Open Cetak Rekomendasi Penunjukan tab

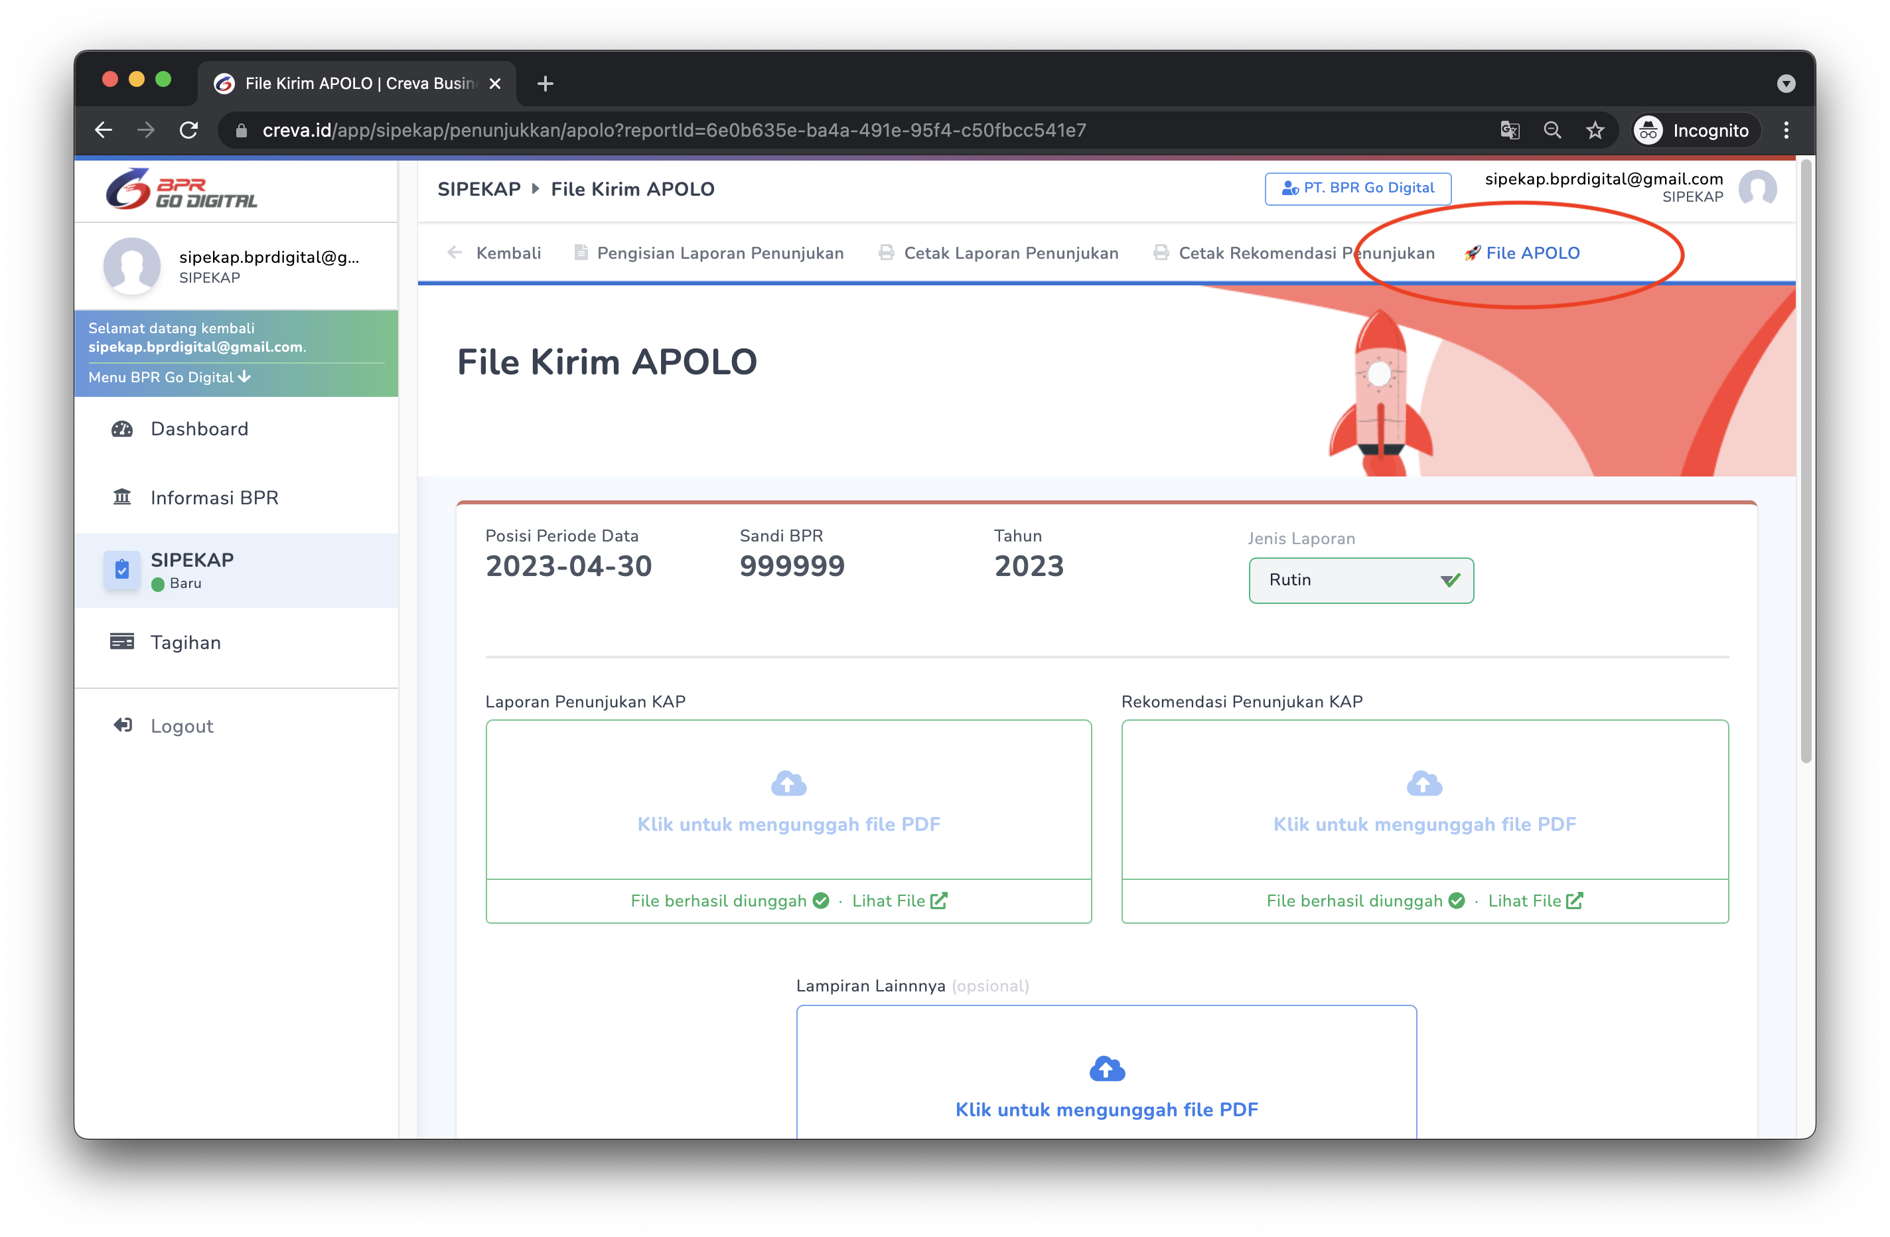(x=1293, y=252)
